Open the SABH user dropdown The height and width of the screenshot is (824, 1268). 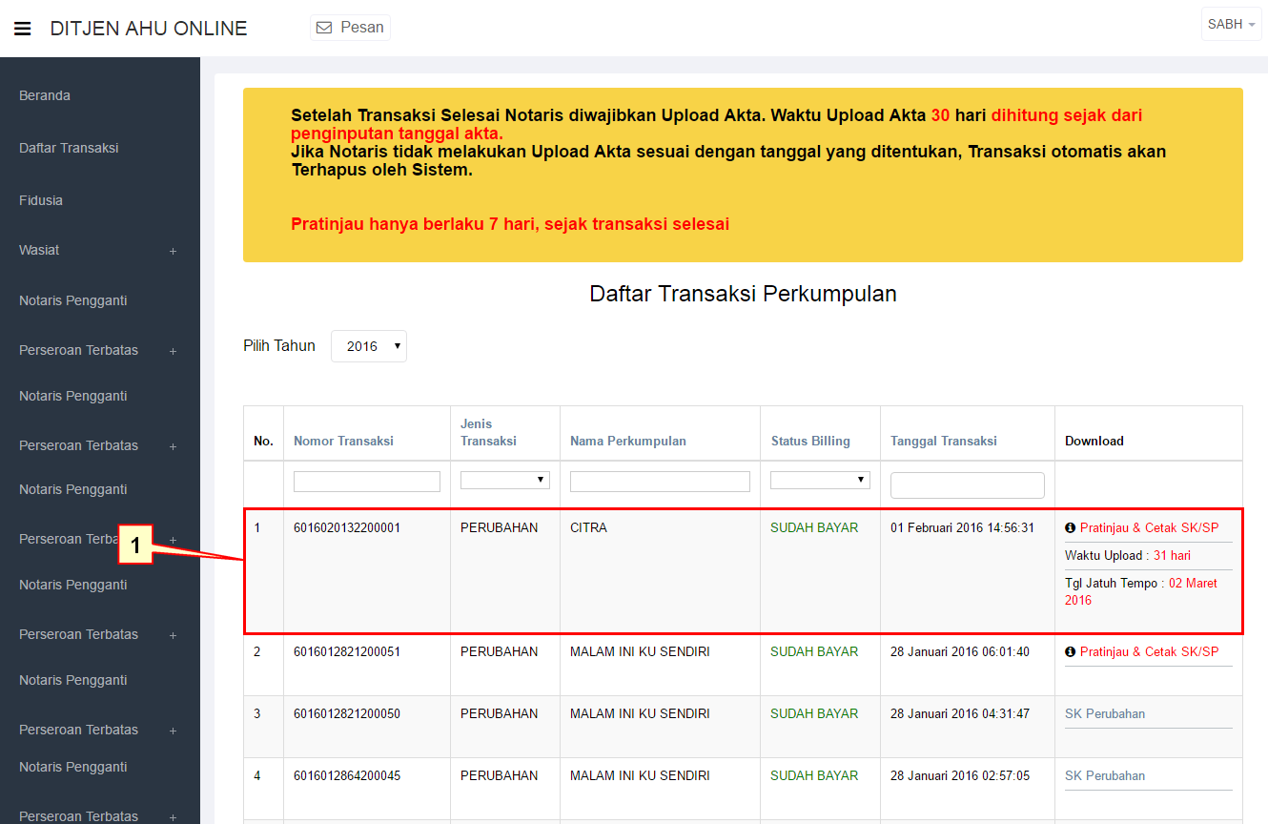pyautogui.click(x=1231, y=25)
